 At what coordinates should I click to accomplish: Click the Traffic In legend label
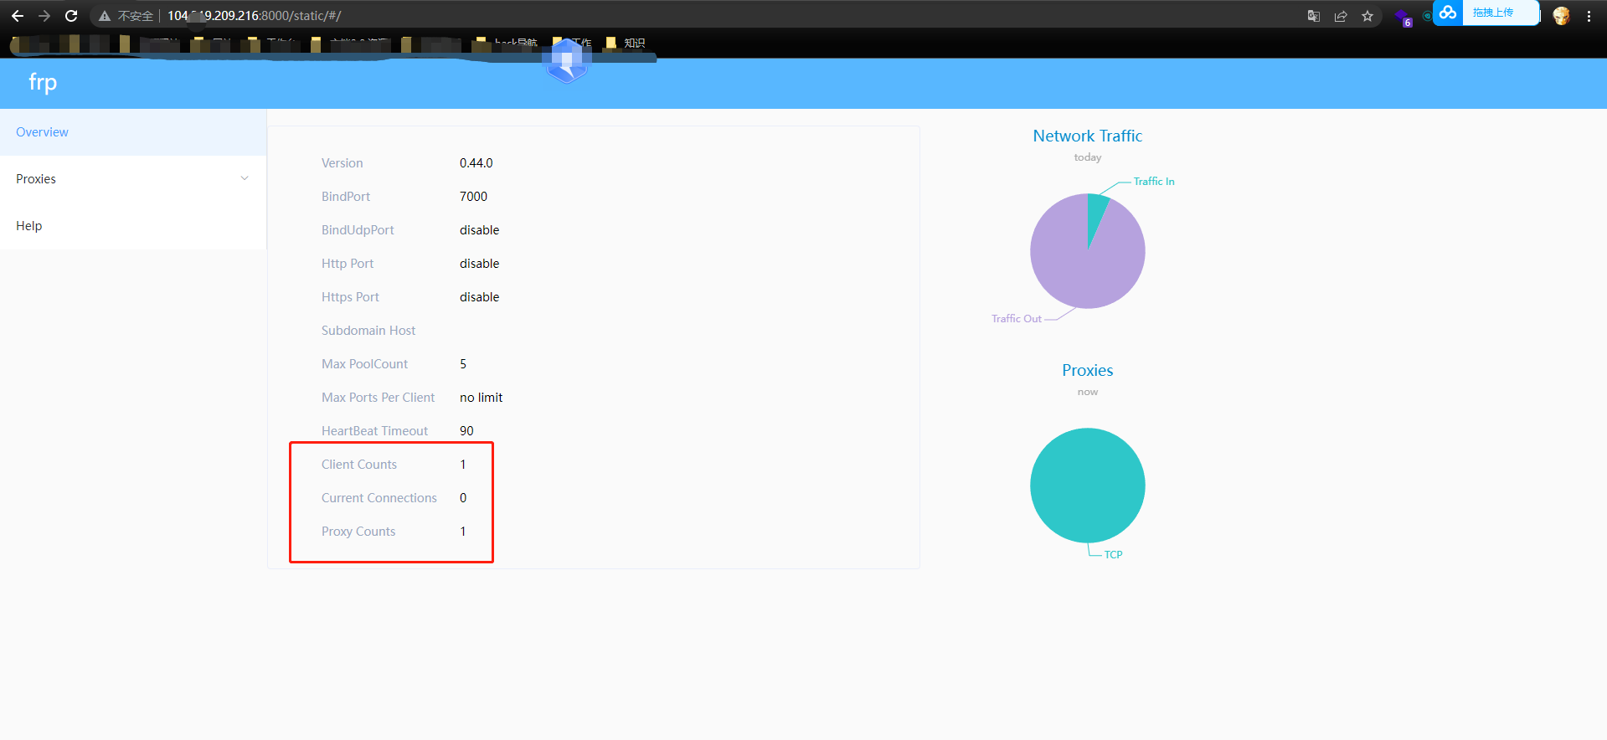[1154, 182]
